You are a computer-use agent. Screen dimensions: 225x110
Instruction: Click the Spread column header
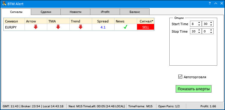[x=103, y=21]
